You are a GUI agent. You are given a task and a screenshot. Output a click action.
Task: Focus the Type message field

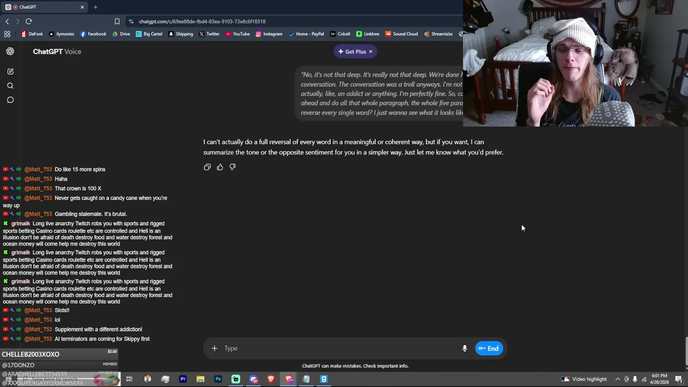[339, 348]
